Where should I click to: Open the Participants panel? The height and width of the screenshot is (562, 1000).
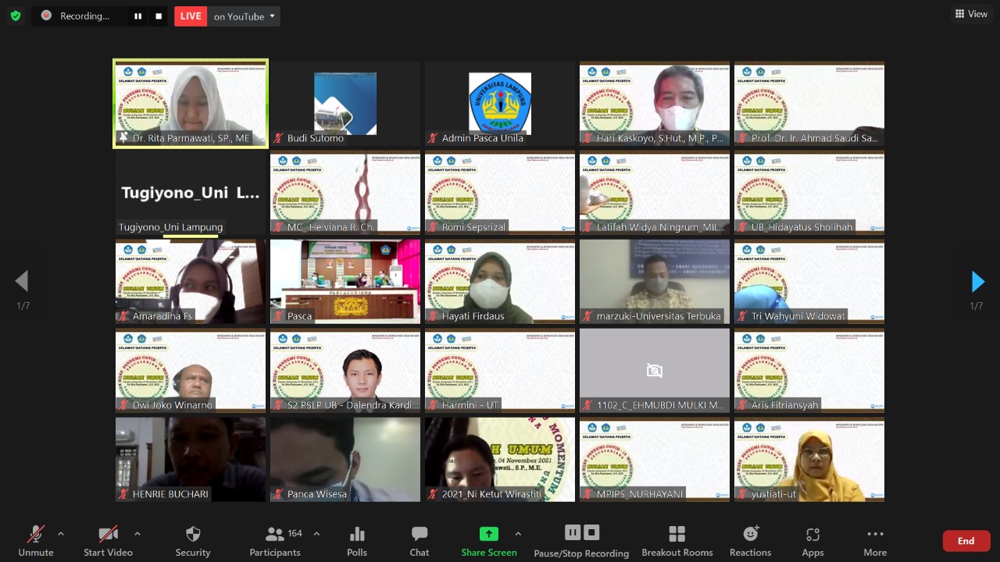coord(274,540)
